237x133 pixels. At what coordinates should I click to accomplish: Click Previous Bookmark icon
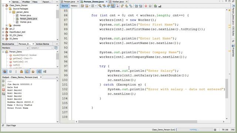122,6
